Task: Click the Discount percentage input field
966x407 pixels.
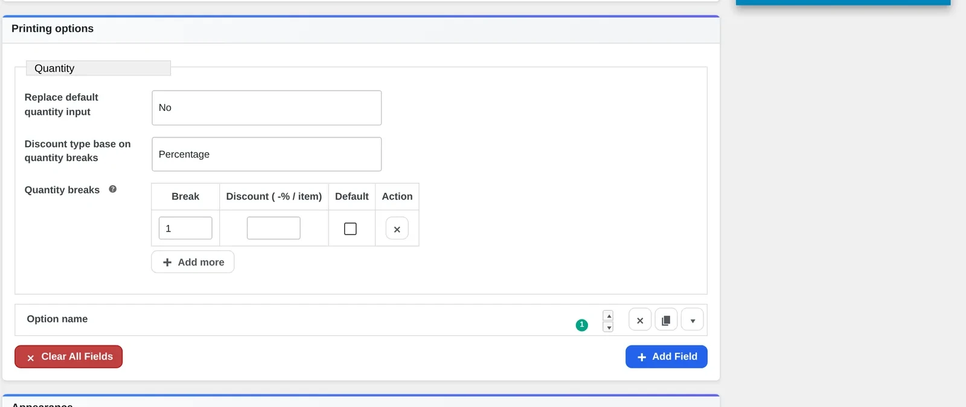Action: [x=273, y=228]
